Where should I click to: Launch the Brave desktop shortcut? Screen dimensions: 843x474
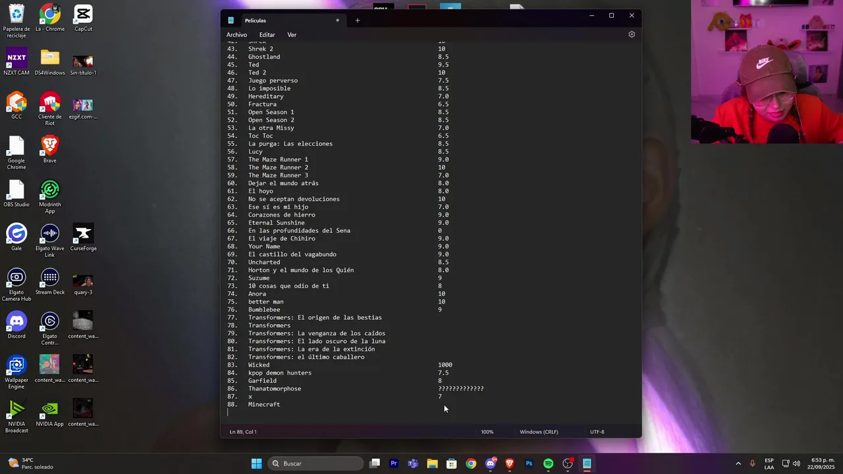pos(50,149)
